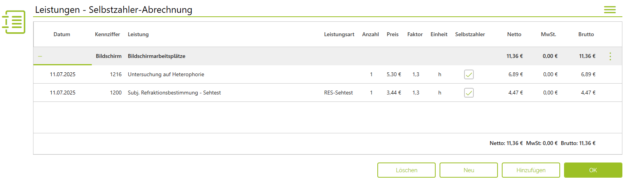Click the Leistung column header
The width and height of the screenshot is (629, 180).
138,35
